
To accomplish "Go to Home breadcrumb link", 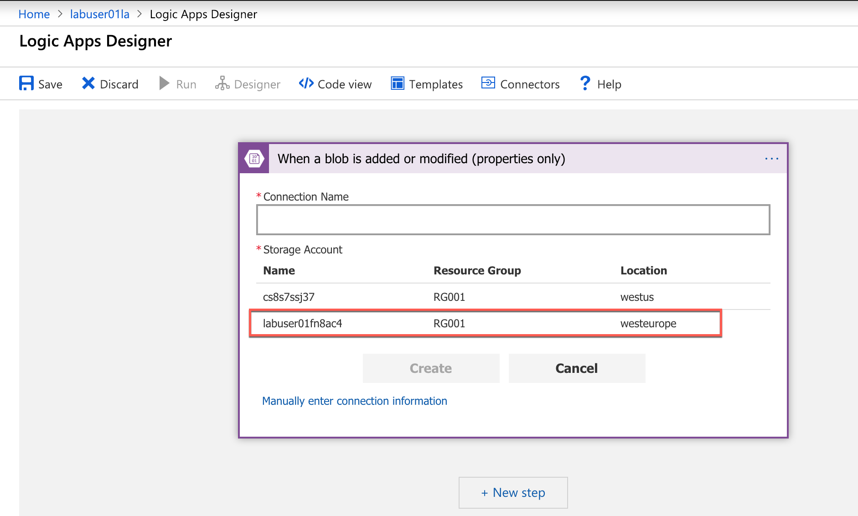I will (x=34, y=14).
